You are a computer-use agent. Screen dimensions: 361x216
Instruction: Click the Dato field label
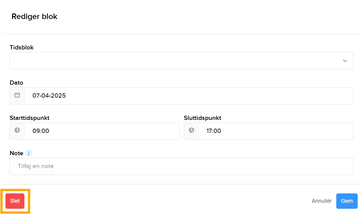(x=16, y=83)
